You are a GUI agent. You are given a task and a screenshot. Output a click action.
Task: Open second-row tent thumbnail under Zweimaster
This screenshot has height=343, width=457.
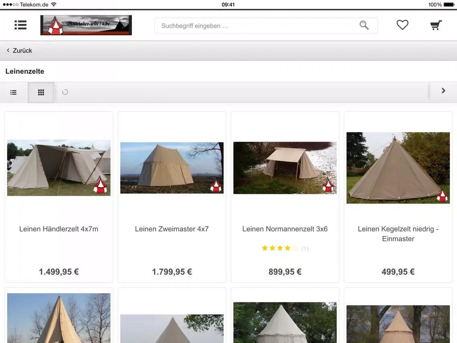(172, 329)
